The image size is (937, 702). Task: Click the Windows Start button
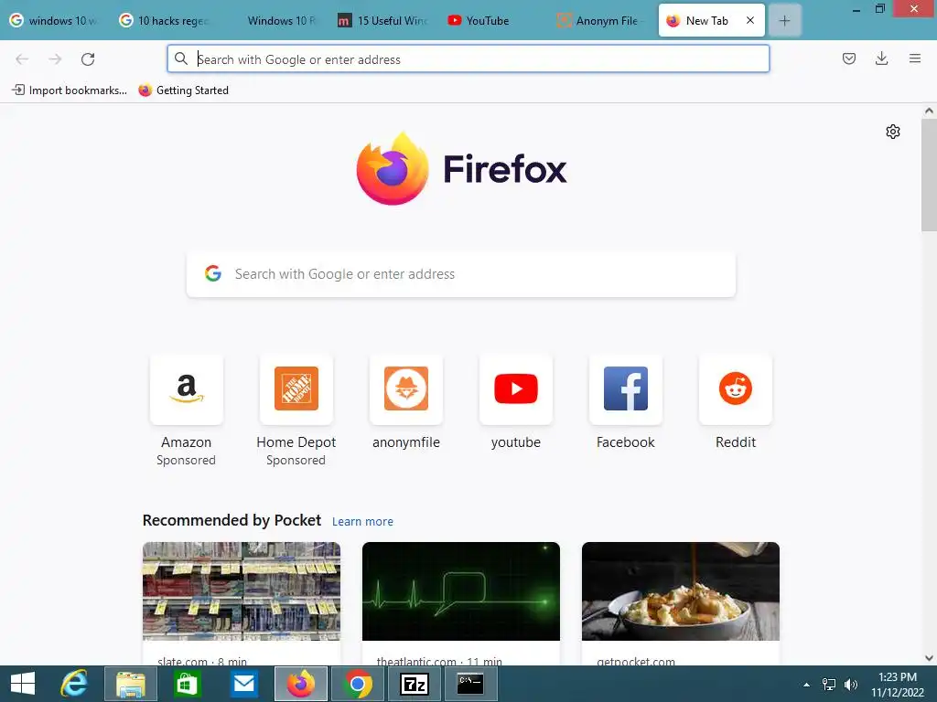(23, 684)
